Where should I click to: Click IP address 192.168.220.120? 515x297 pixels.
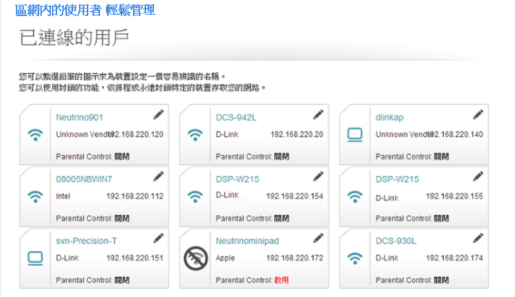tap(136, 135)
